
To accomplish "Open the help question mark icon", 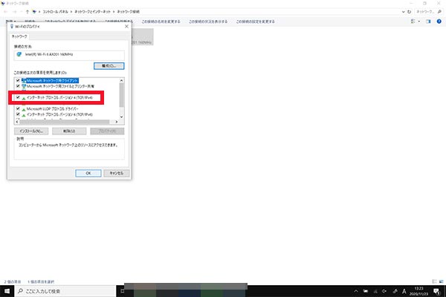I will click(439, 22).
